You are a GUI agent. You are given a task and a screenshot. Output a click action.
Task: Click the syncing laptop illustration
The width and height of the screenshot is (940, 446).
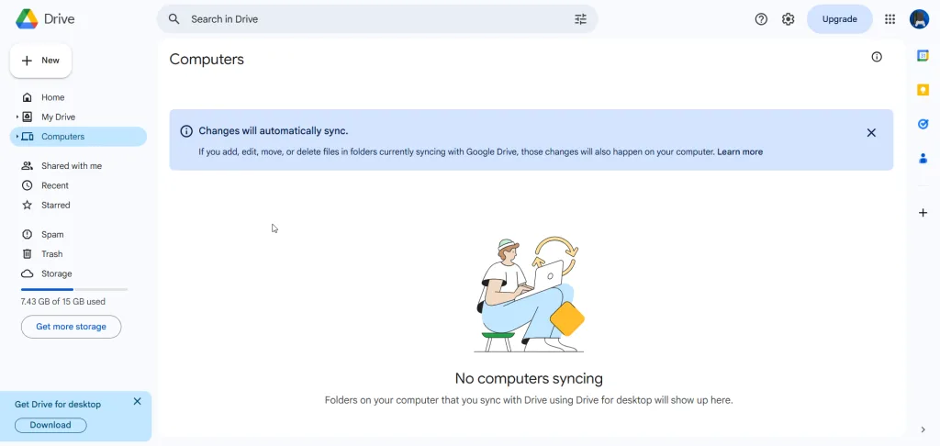pyautogui.click(x=529, y=294)
